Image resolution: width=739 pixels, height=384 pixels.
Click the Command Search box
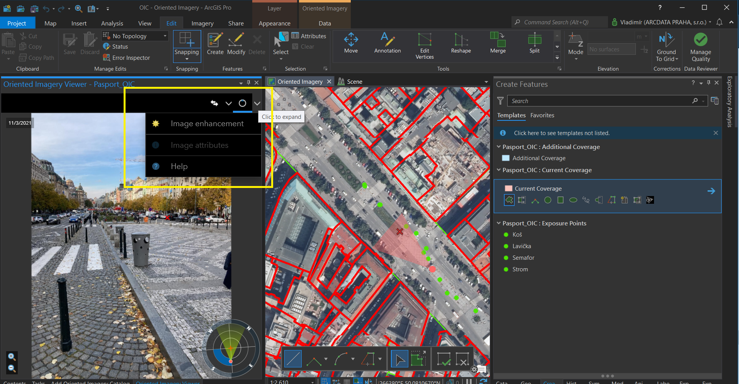(x=559, y=22)
